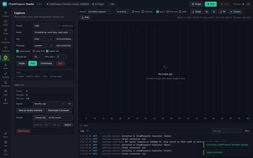The height and width of the screenshot is (158, 253).
Task: Click Single in Capture panel
Action: click(21, 63)
